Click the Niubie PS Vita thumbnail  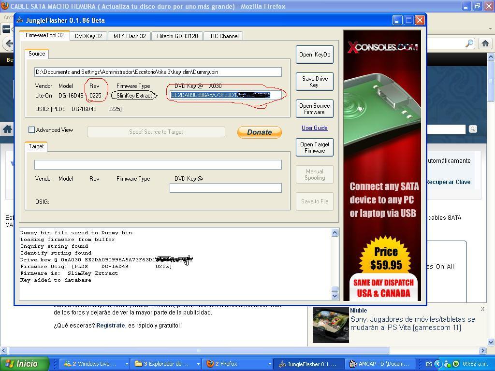point(331,325)
